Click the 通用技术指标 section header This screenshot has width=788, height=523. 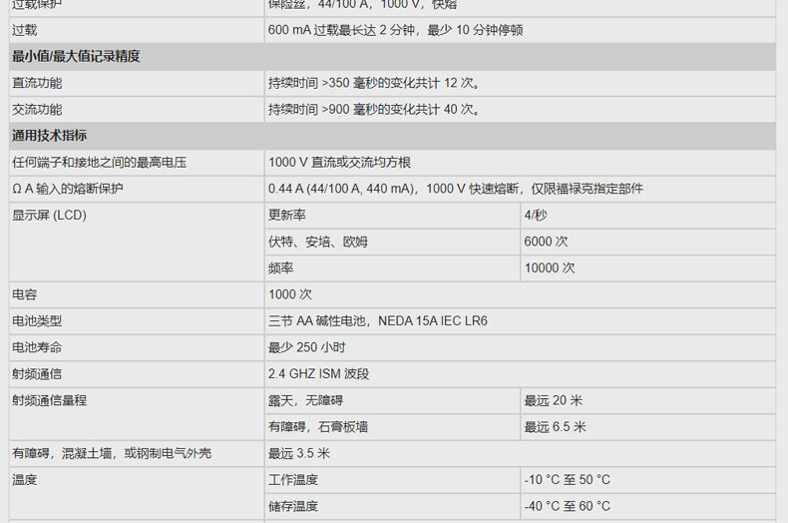pos(49,136)
